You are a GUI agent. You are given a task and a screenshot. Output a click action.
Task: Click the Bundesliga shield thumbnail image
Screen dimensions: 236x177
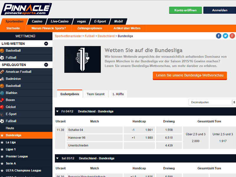click(x=83, y=60)
